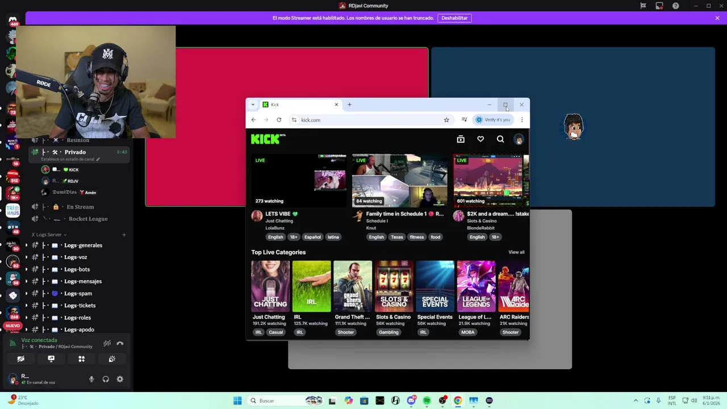
Task: Toggle Discord camera in voice panel
Action: (x=20, y=359)
